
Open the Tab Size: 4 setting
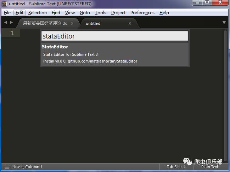[176, 167]
